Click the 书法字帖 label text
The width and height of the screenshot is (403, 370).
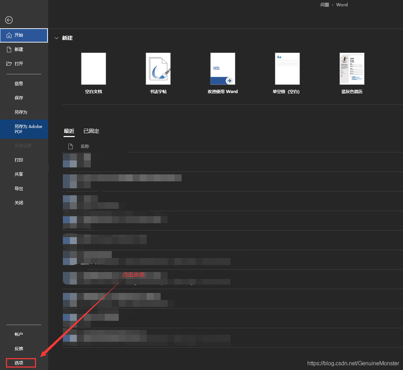158,92
